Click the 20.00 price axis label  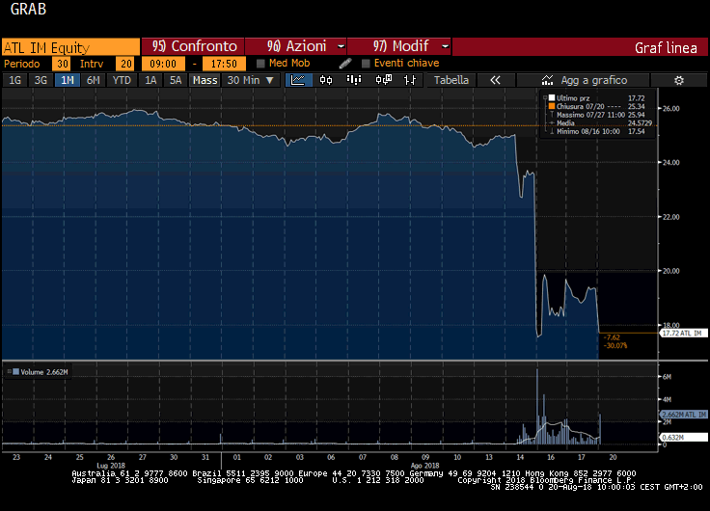[x=671, y=271]
